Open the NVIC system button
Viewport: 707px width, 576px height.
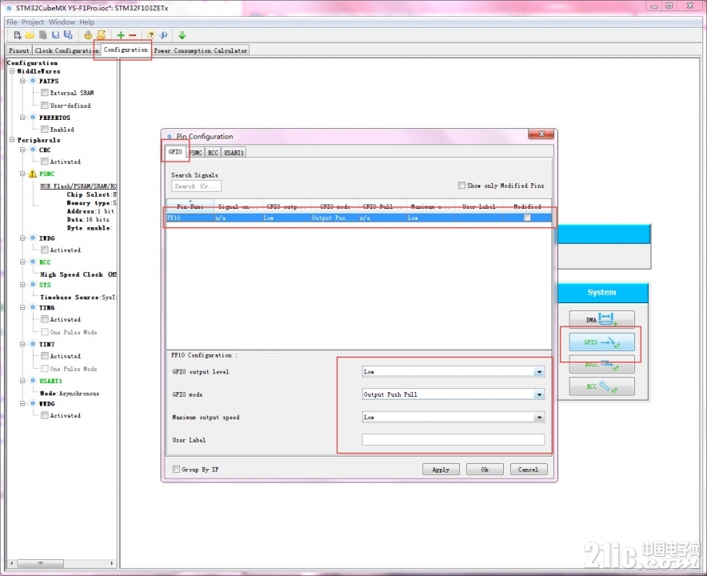(x=601, y=364)
